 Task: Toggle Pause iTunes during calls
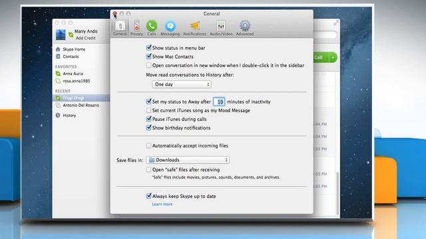148,119
